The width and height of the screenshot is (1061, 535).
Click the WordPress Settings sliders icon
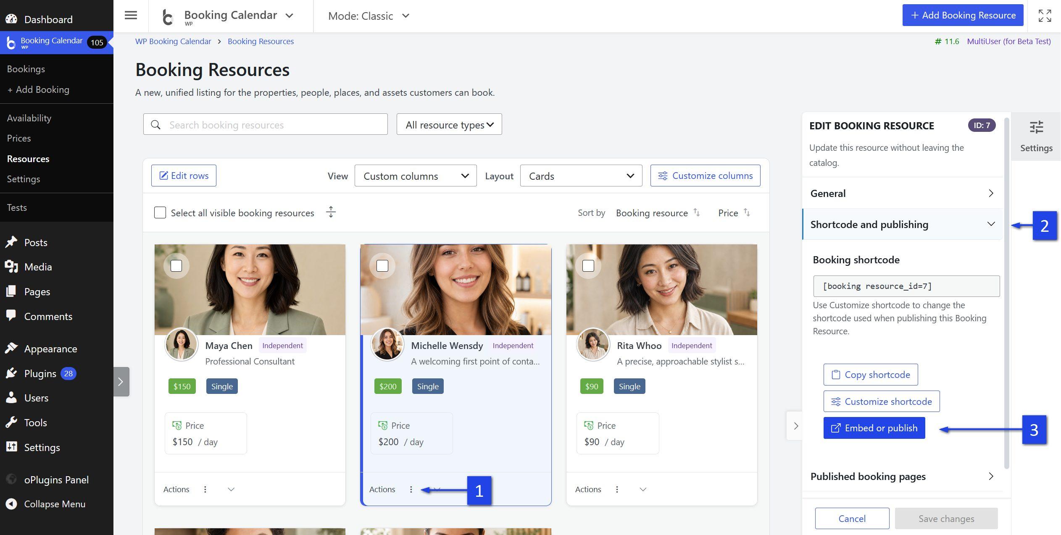(x=11, y=447)
